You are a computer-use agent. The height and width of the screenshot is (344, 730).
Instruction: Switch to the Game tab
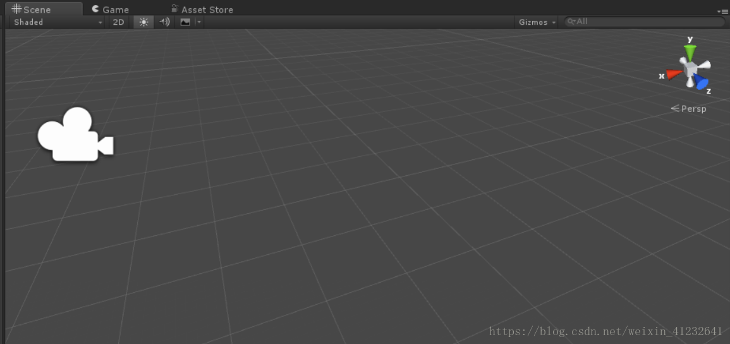click(x=111, y=9)
